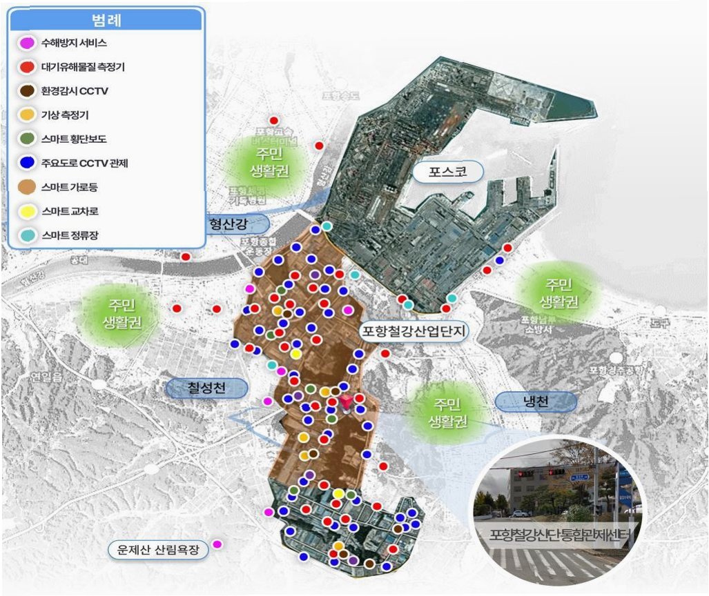Image resolution: width=709 pixels, height=596 pixels.
Task: Click the legend text 스마트 횡단보도
Action: [74, 139]
